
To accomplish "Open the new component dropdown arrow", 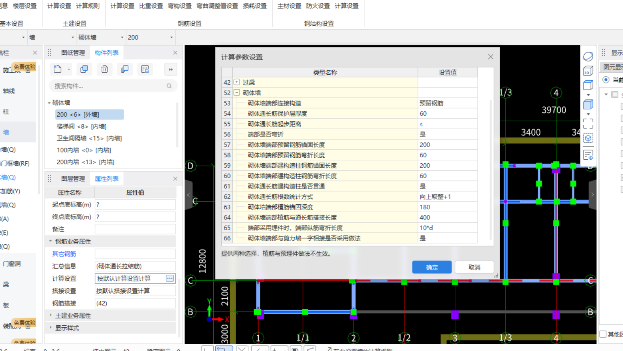I will pos(69,70).
